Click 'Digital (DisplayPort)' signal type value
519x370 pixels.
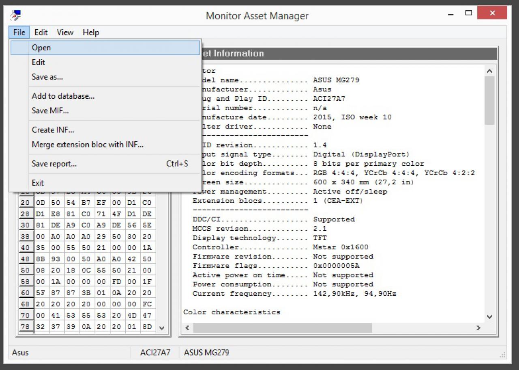pos(361,154)
